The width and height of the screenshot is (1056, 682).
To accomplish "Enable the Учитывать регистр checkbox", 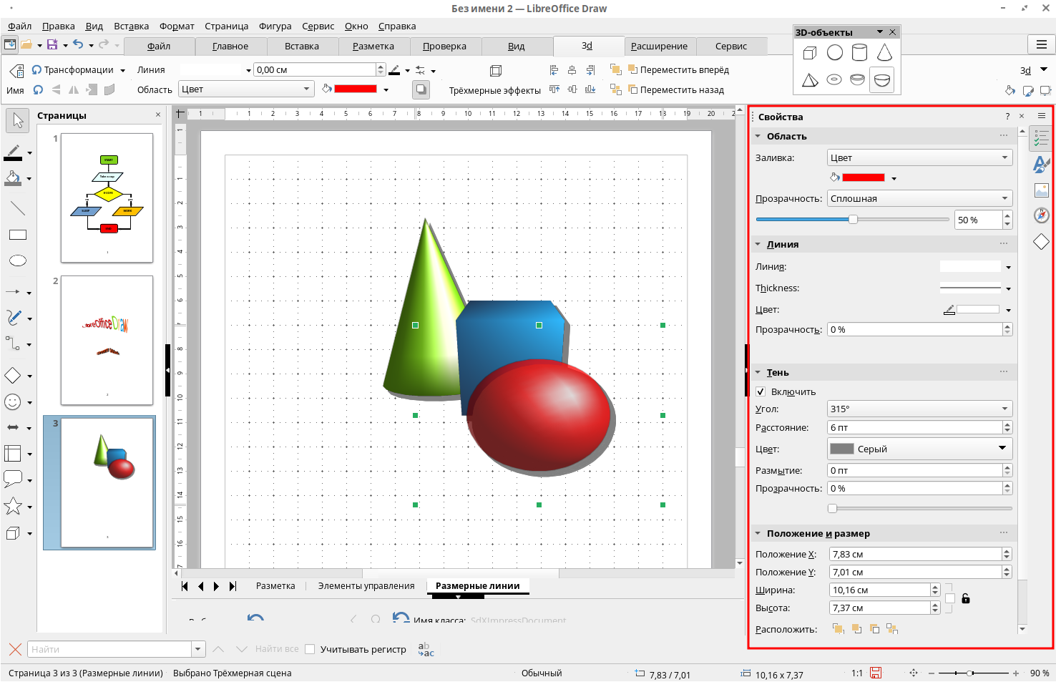I will click(x=310, y=649).
